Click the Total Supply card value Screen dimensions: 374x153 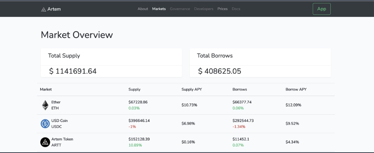(73, 71)
